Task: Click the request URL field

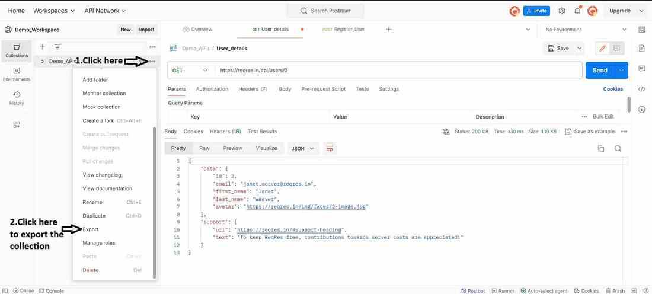Action: (397, 71)
